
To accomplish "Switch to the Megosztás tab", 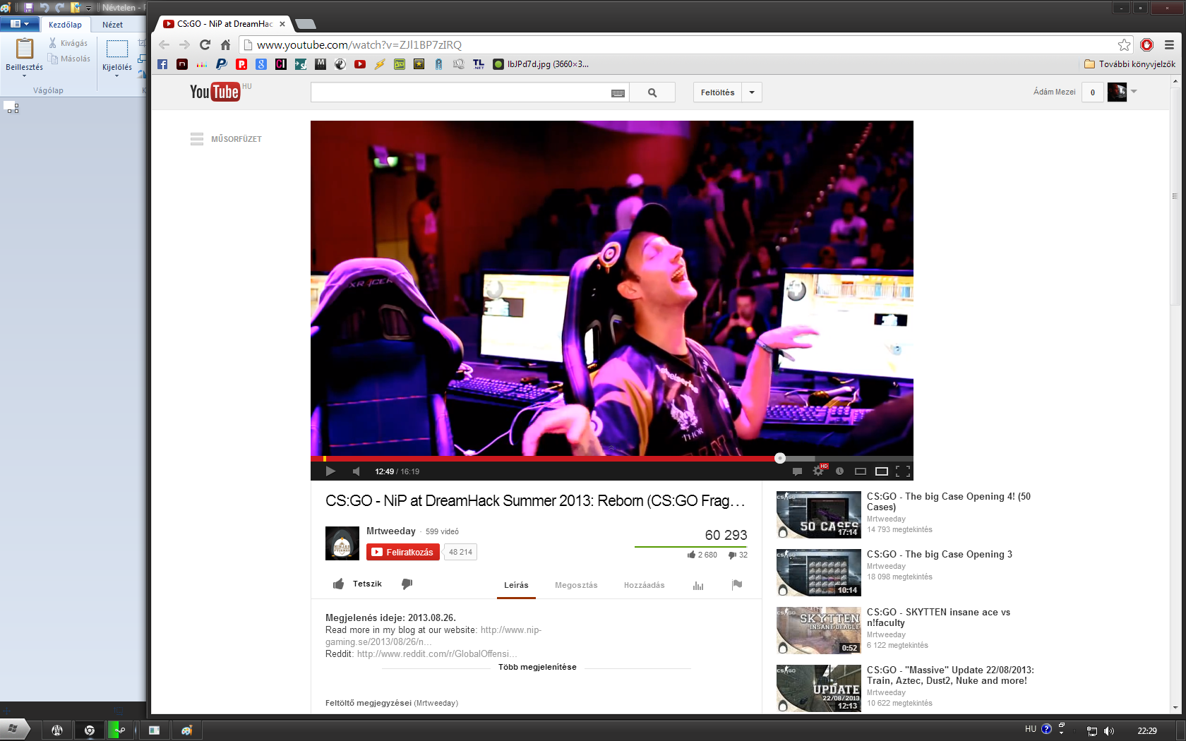I will pyautogui.click(x=576, y=585).
